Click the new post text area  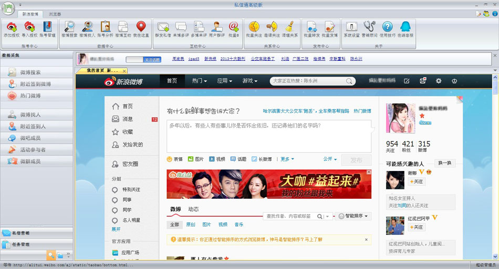coord(269,136)
